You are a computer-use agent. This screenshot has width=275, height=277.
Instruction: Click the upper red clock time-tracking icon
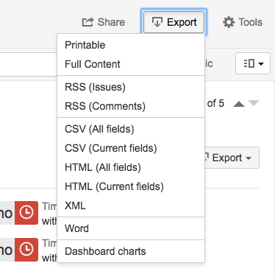(26, 213)
